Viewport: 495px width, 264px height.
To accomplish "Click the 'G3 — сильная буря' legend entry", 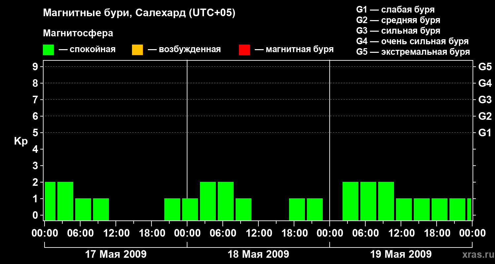I will click(398, 31).
